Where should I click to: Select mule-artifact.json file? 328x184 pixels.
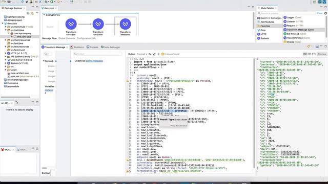point(18,73)
